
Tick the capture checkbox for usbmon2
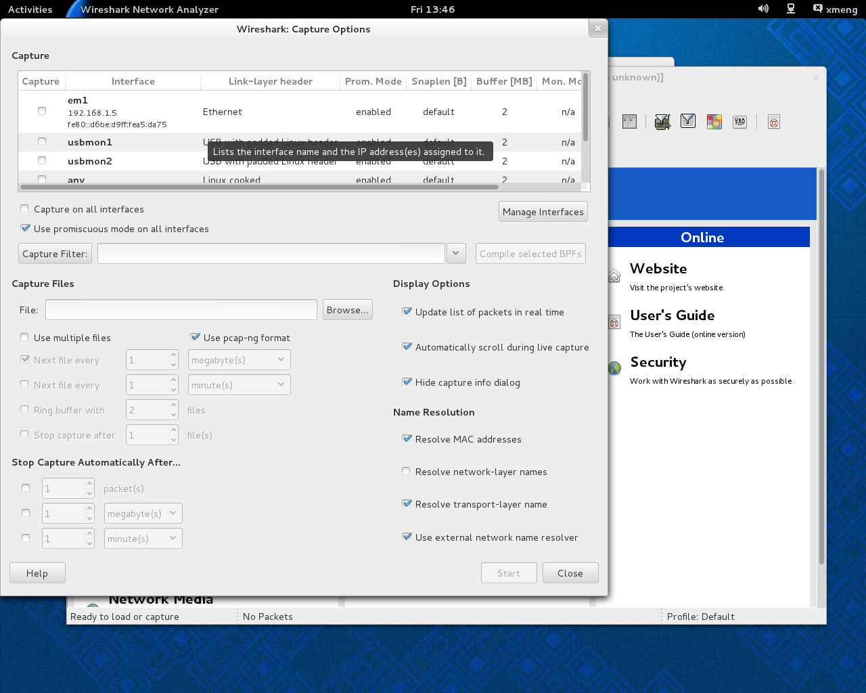click(42, 160)
